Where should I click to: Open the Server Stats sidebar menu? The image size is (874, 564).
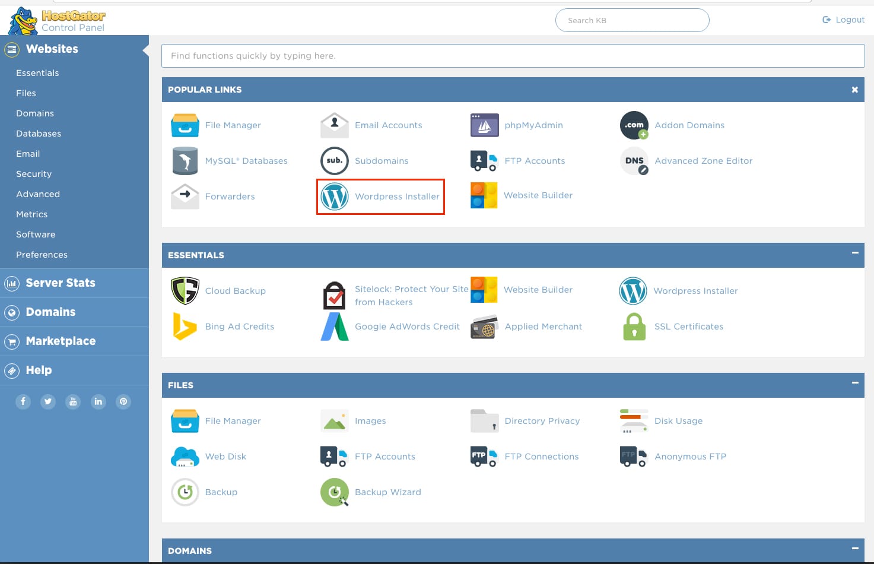tap(60, 283)
